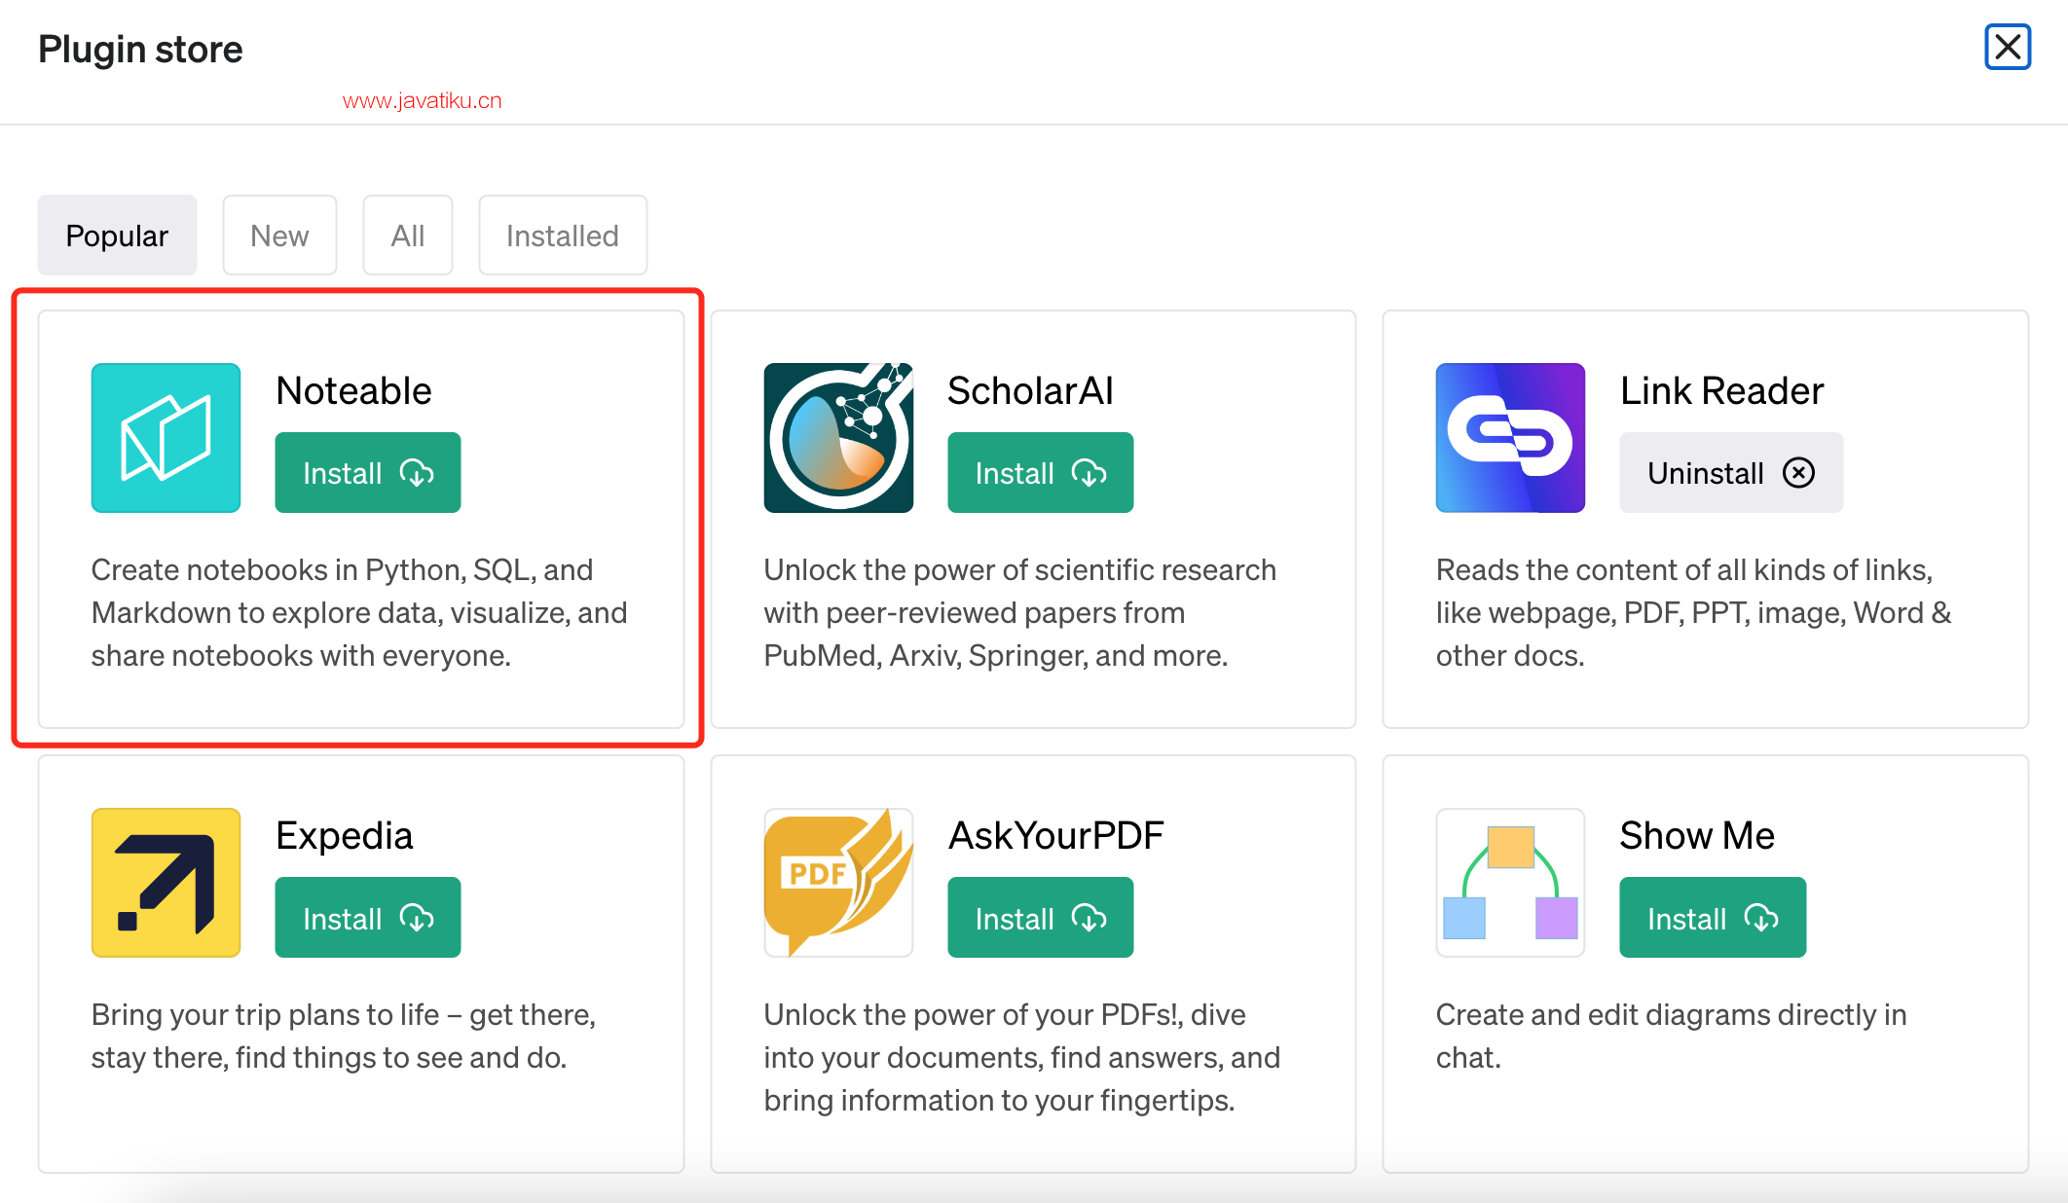Screen dimensions: 2068x1203
Task: Click the Show Me plugin logo
Action: click(1510, 883)
